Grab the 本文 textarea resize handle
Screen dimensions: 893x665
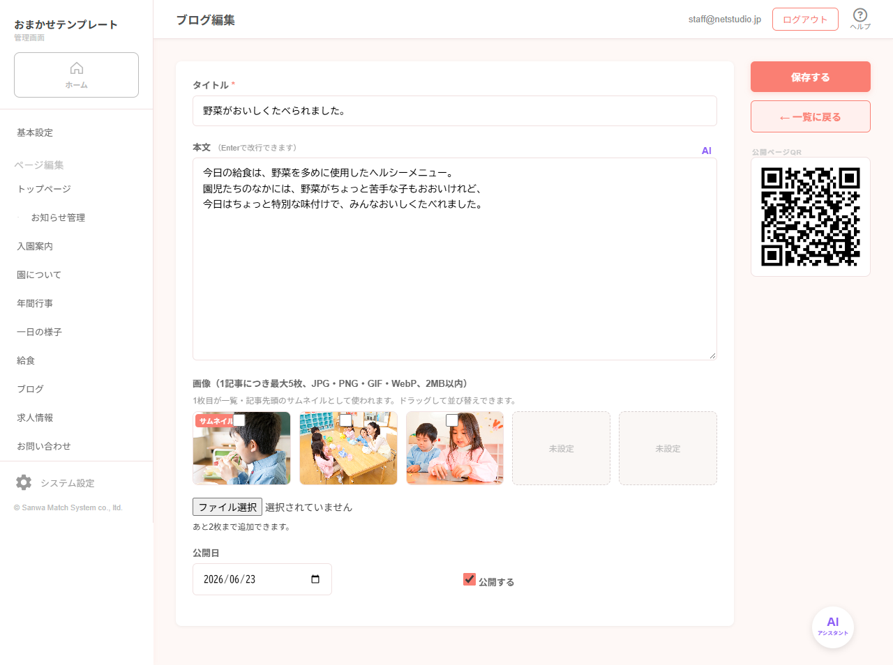(712, 356)
